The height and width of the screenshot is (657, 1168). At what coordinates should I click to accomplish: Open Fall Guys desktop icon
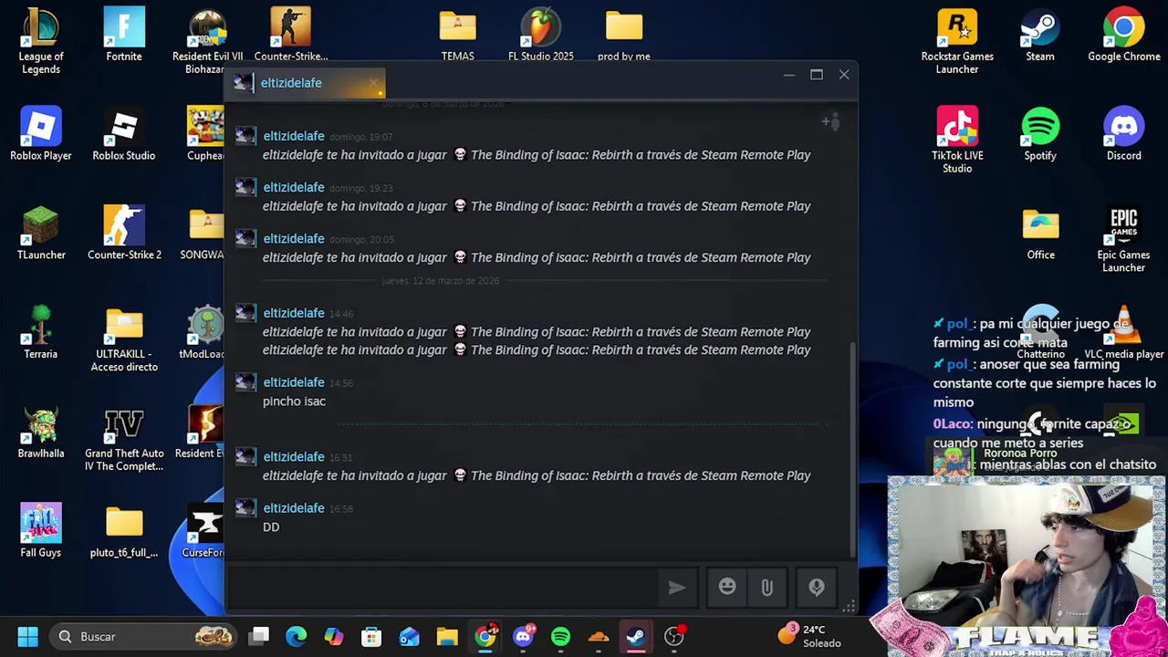coord(41,530)
